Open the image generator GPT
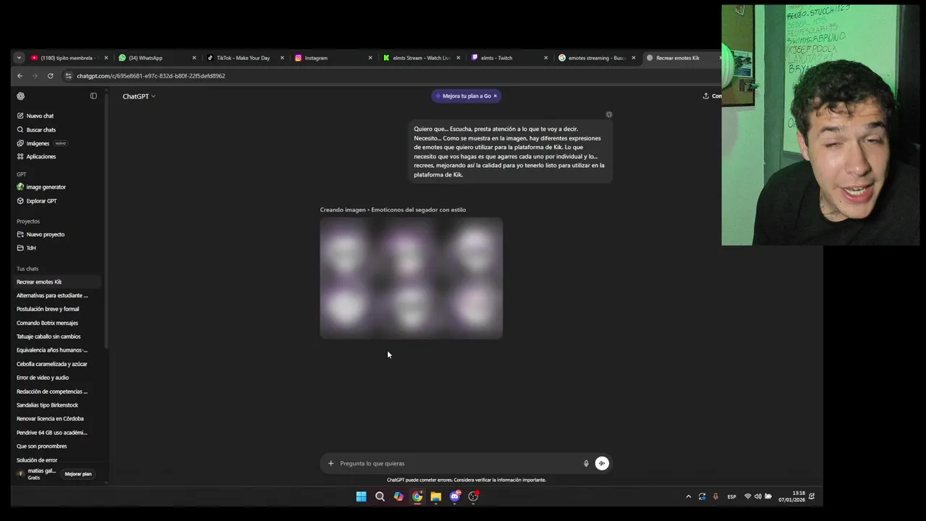 pos(46,187)
